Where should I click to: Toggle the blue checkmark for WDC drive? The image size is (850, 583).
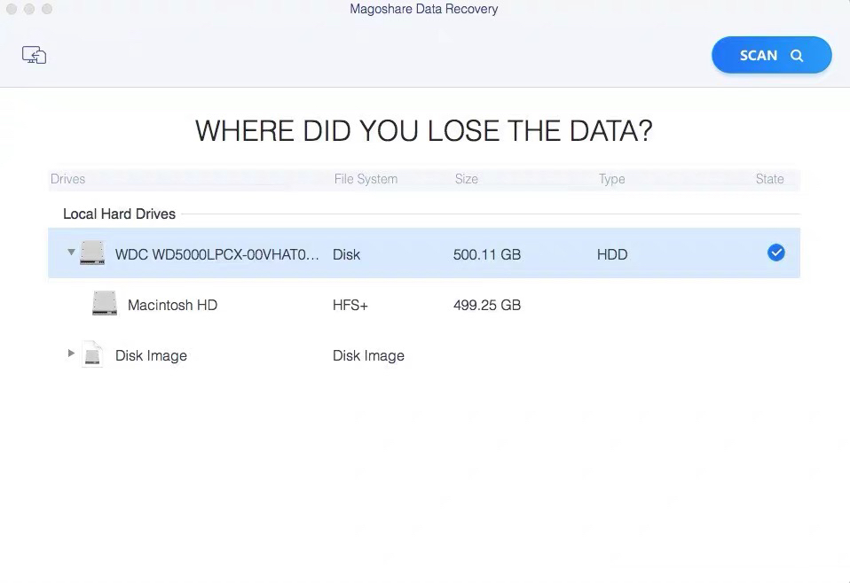click(775, 253)
